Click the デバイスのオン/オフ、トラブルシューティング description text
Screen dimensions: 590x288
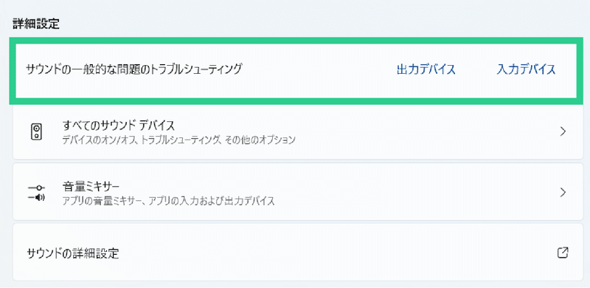pyautogui.click(x=178, y=140)
